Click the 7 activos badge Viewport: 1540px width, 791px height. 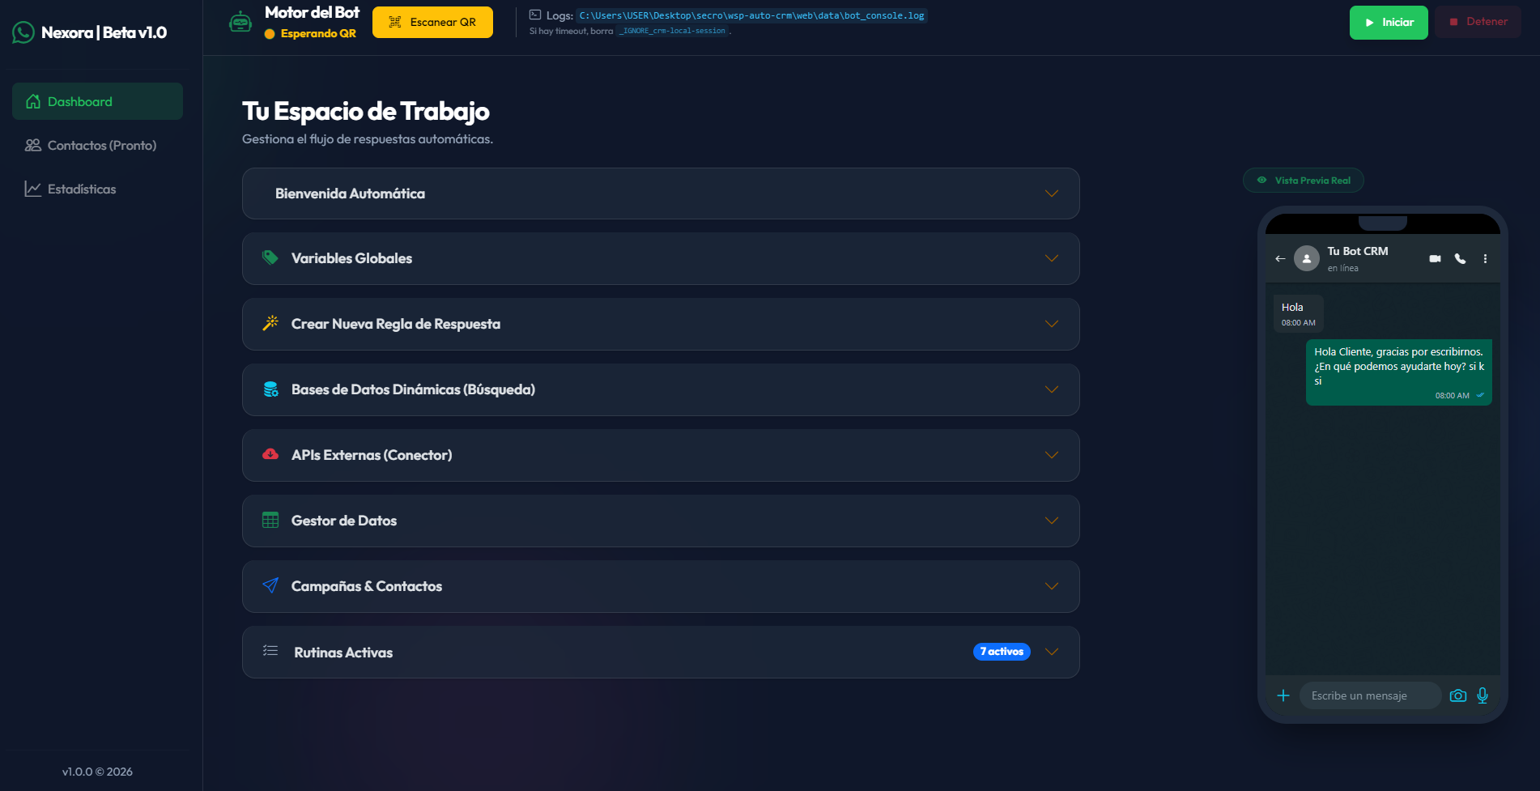[1002, 652]
